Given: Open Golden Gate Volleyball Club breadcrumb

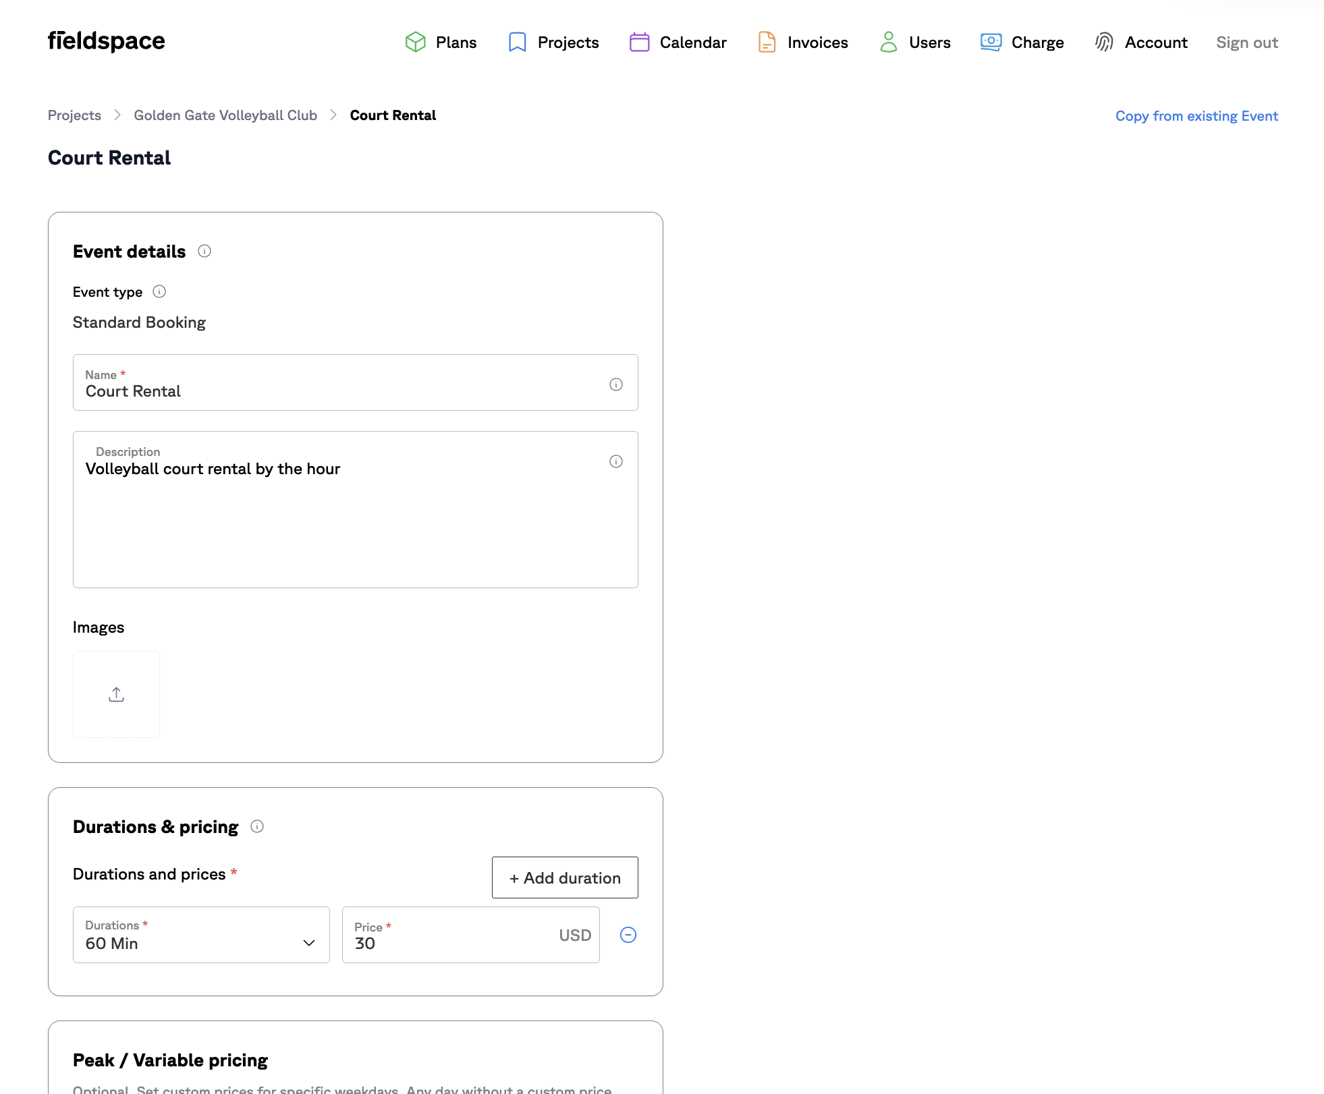Looking at the screenshot, I should click(x=225, y=115).
